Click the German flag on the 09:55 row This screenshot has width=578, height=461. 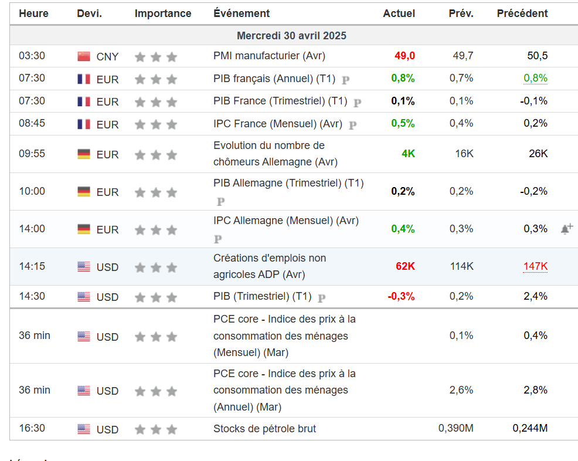click(x=84, y=154)
